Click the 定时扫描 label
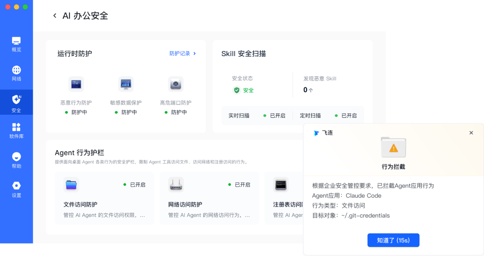Viewport: 484px width, 256px height. 310,116
